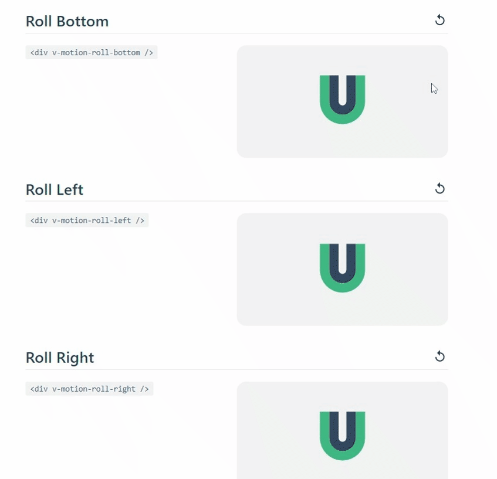Image resolution: width=497 pixels, height=479 pixels.
Task: Click replay icon beside Roll Right
Action: 439,356
